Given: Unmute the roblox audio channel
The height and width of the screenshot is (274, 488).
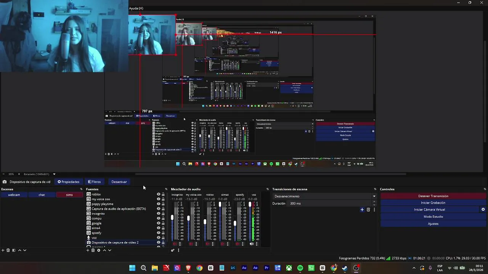Looking at the screenshot, I should (x=207, y=244).
